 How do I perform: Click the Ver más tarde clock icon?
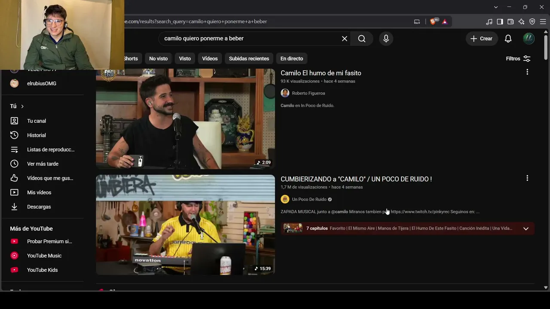coord(14,164)
